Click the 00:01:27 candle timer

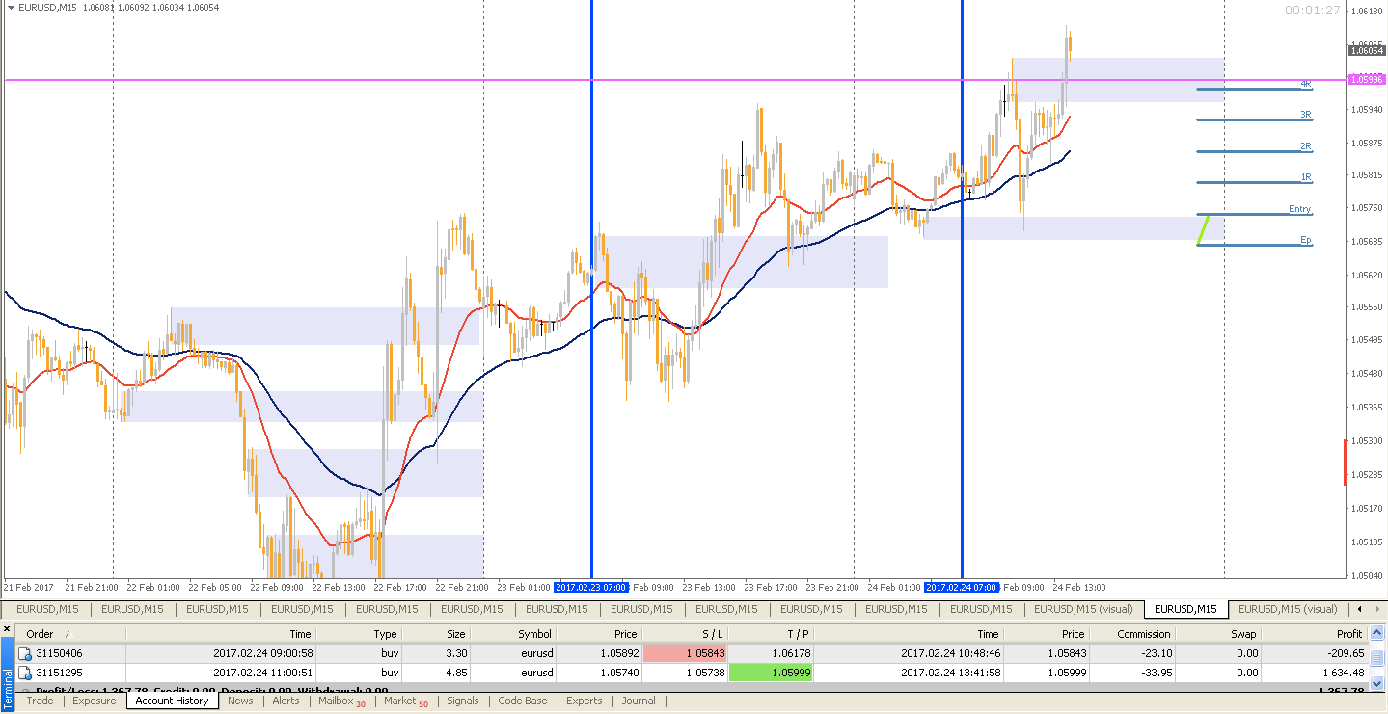coord(1313,11)
